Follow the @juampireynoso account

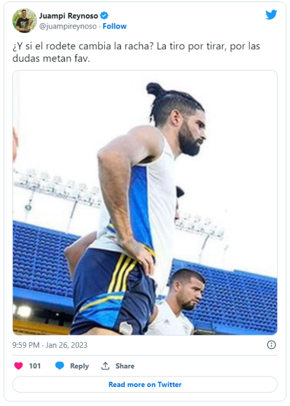click(x=114, y=26)
